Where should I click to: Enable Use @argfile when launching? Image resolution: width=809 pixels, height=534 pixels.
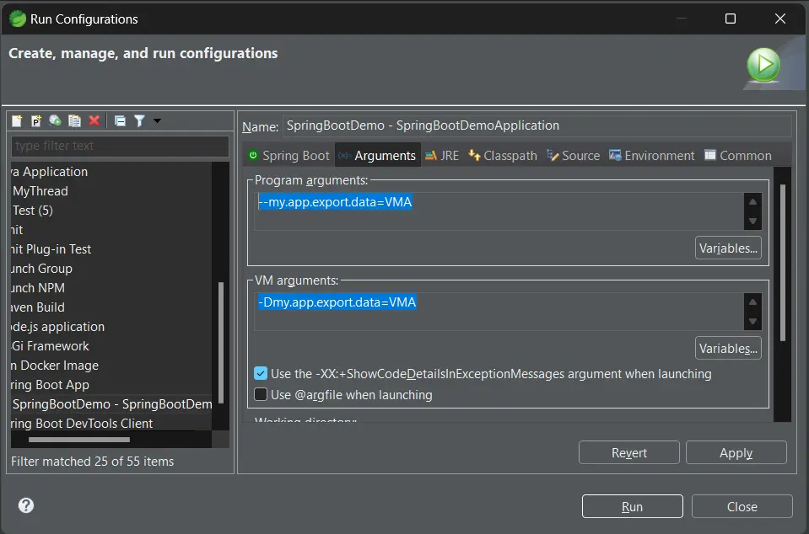(261, 395)
